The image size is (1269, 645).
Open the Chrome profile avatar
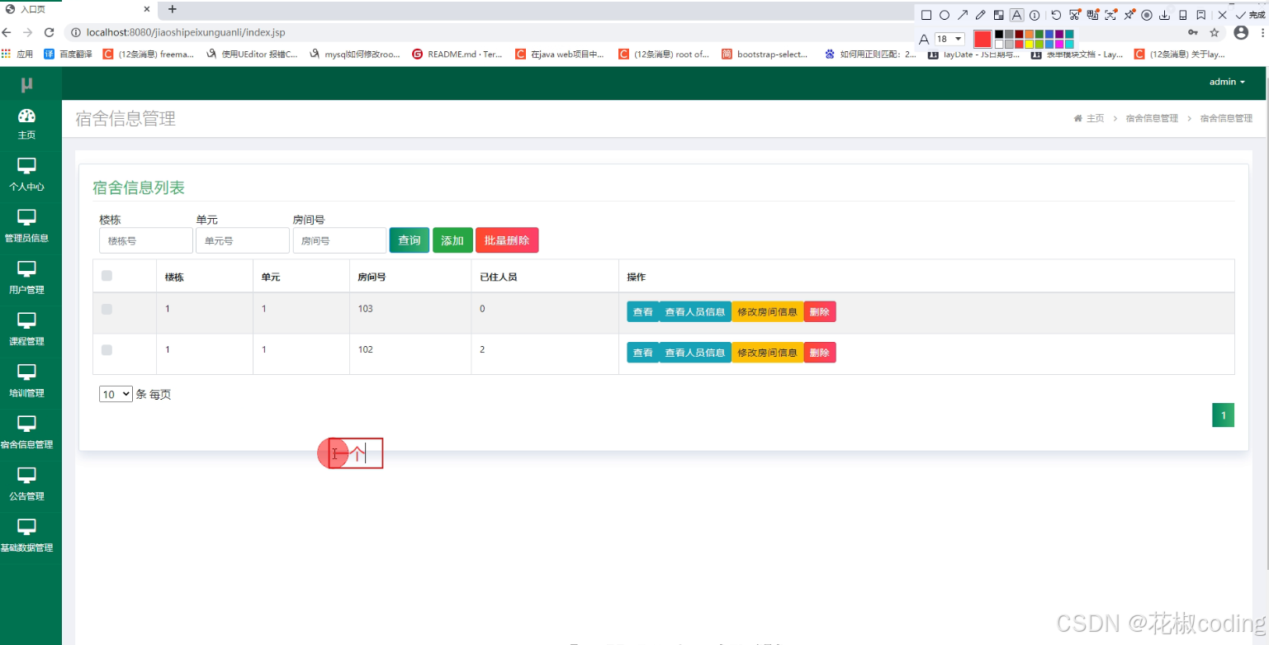1241,33
